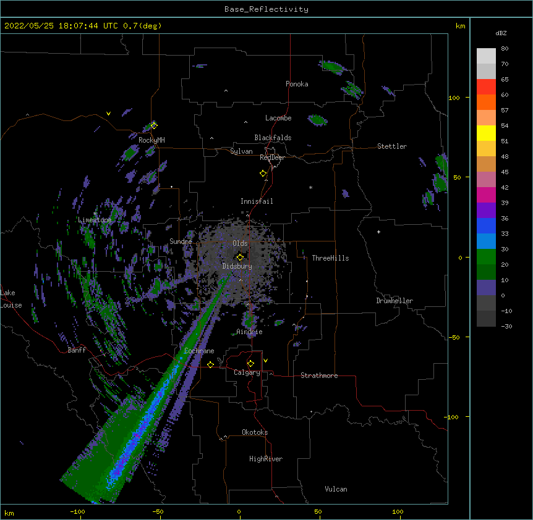The height and width of the screenshot is (520, 533).
Task: Click the Limestone label
Action: tap(95, 220)
